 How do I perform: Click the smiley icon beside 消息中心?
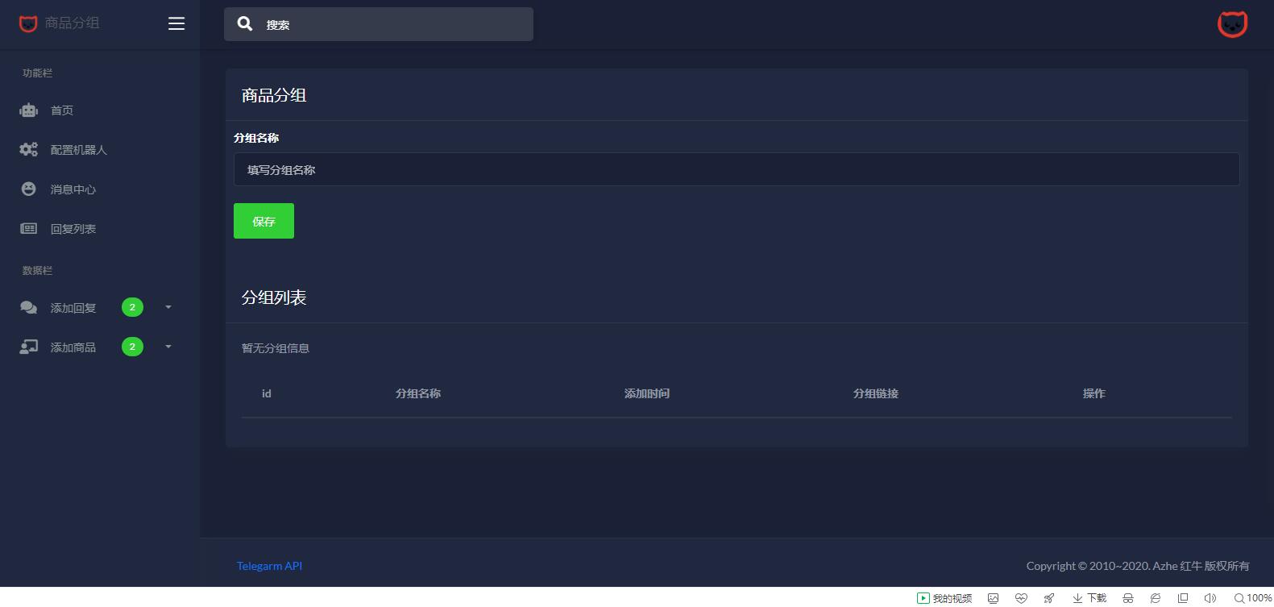pyautogui.click(x=29, y=189)
